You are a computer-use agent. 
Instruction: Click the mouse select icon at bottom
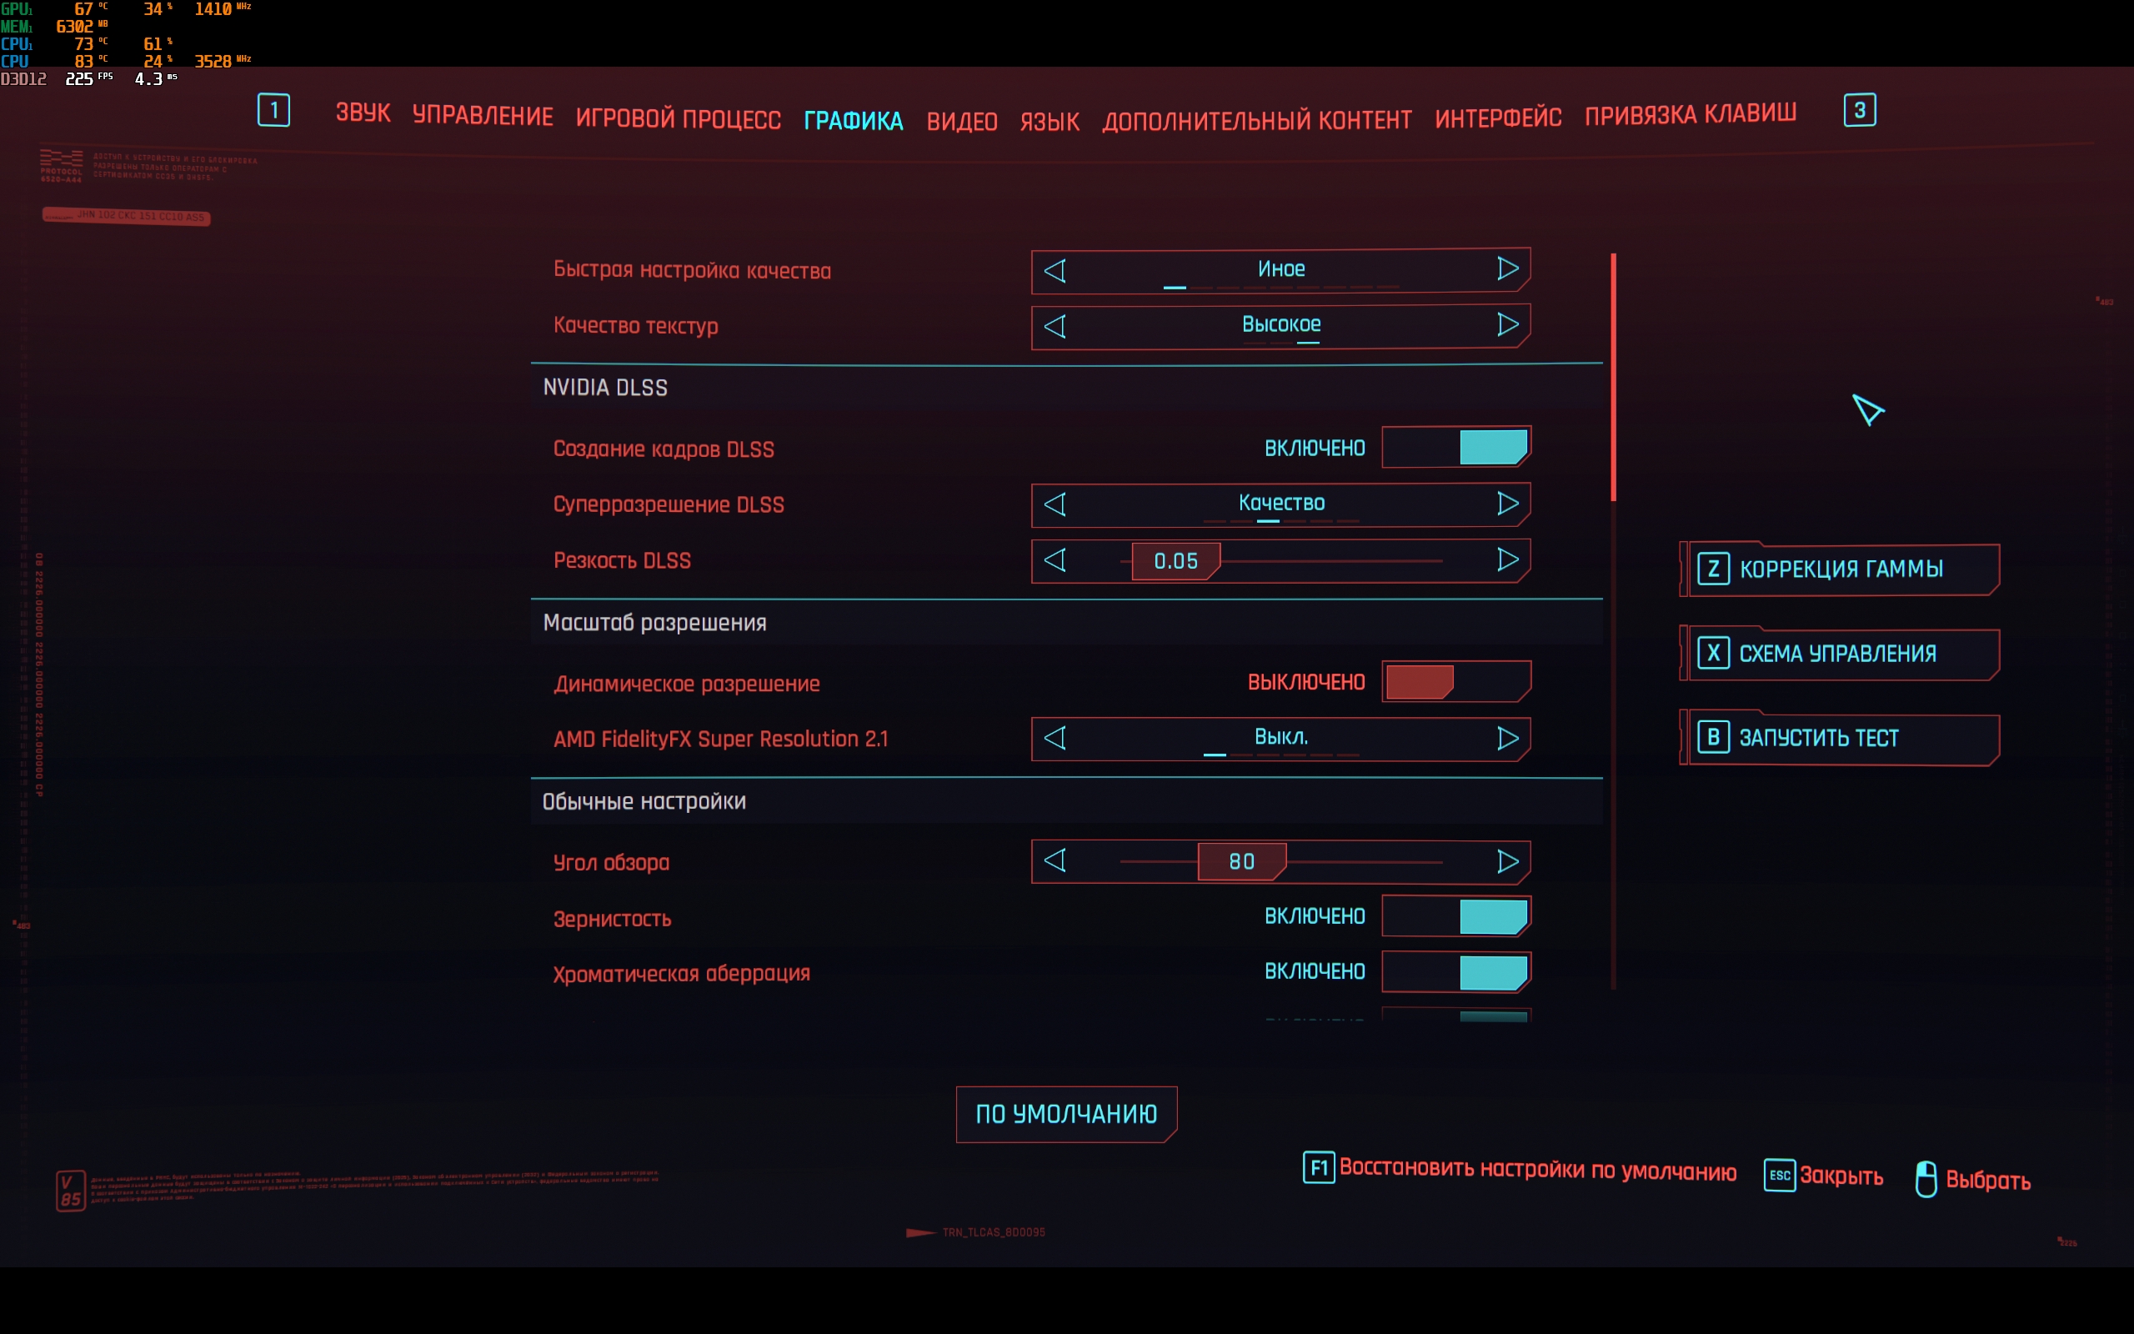tap(1926, 1179)
